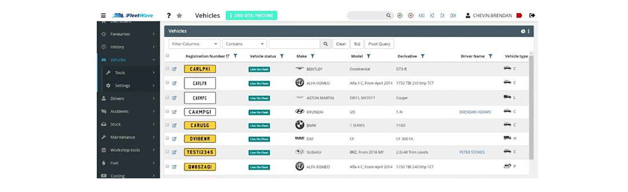Open the Filter Columns dropdown
Viewport: 628px width, 192px height.
(x=195, y=44)
